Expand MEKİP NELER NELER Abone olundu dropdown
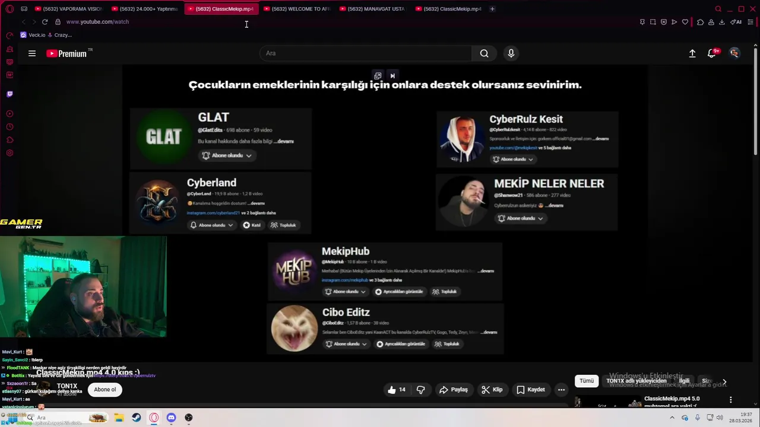This screenshot has width=760, height=427. click(x=521, y=218)
